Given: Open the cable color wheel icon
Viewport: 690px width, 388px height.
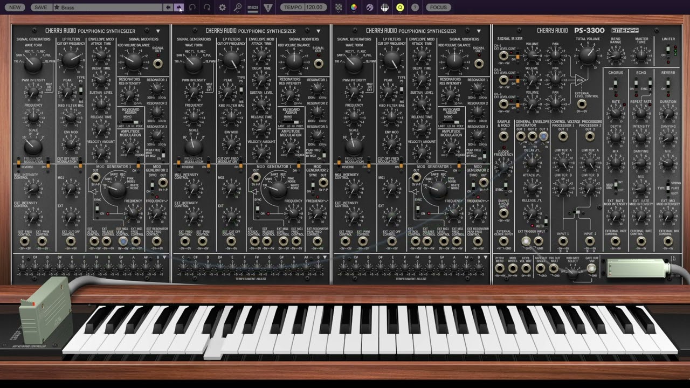Looking at the screenshot, I should pos(354,8).
